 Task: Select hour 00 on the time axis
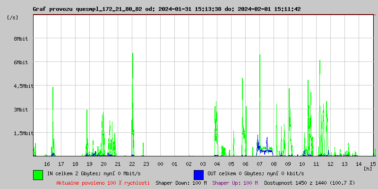point(160,163)
